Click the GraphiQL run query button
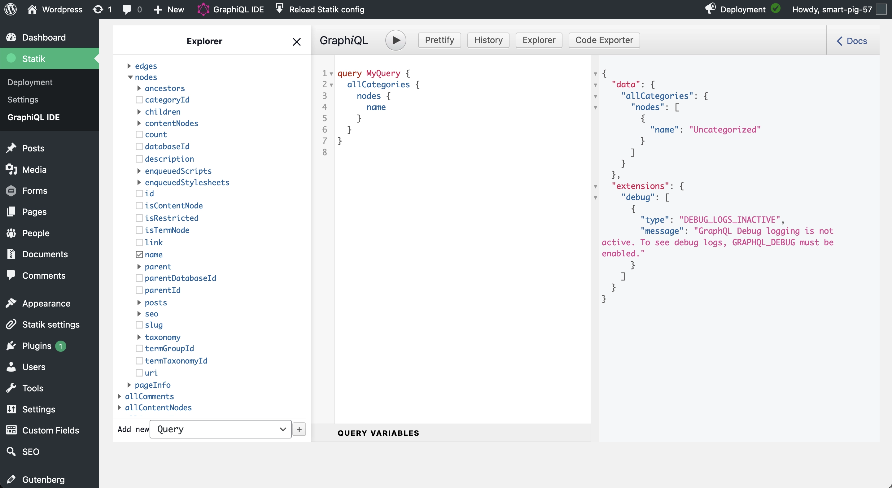The width and height of the screenshot is (892, 488). pos(396,40)
